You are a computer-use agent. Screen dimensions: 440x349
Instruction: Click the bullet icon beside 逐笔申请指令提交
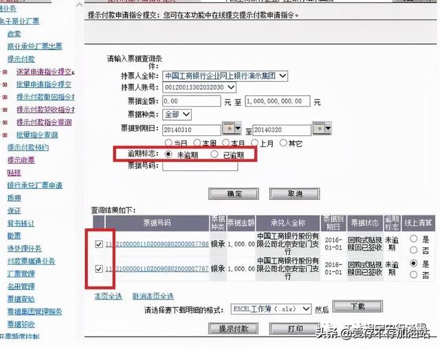coord(5,72)
